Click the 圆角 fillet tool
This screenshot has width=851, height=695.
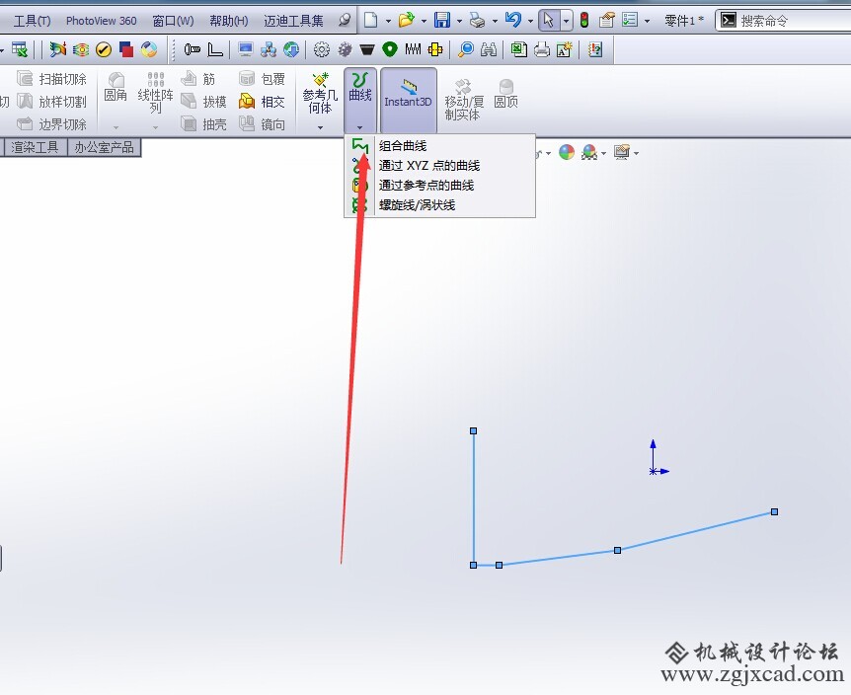(x=116, y=87)
